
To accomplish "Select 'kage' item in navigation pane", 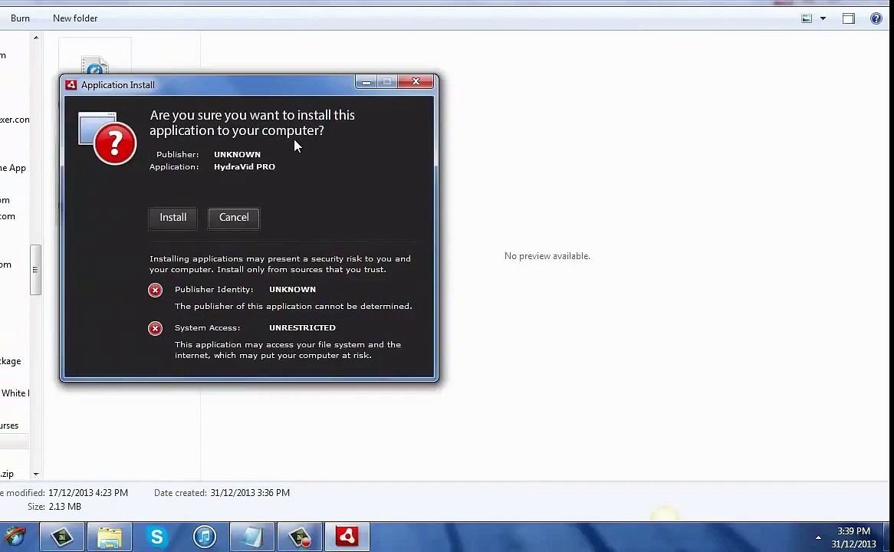I will [x=10, y=361].
